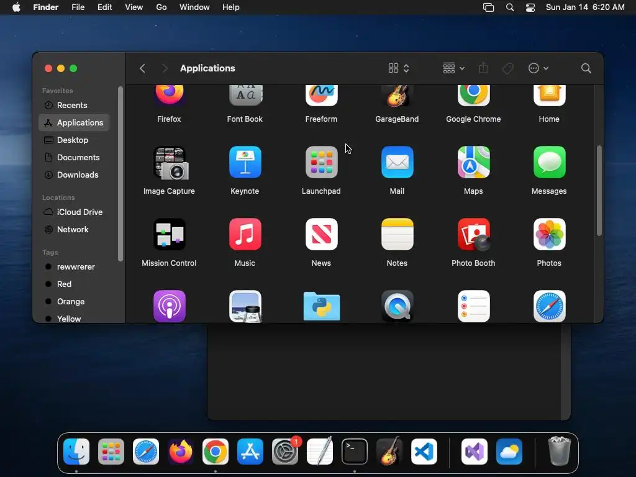The image size is (636, 477).
Task: Click the main Finder window scrollbar
Action: click(599, 191)
